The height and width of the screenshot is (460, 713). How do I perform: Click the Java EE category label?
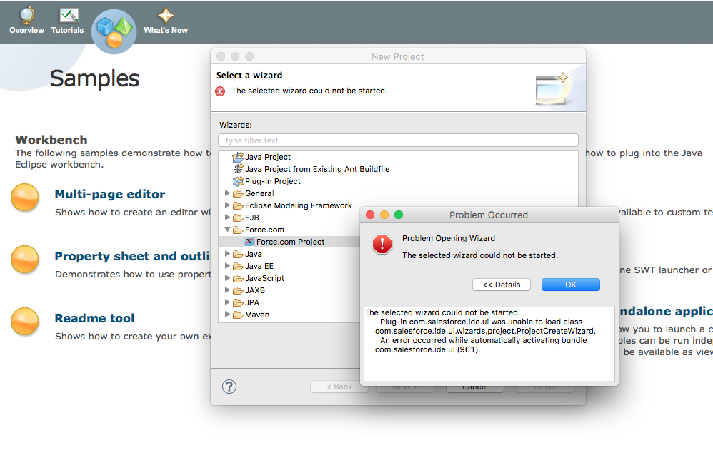point(259,266)
